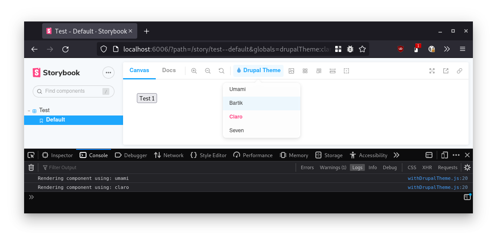The width and height of the screenshot is (497, 240).
Task: Go back in browser history
Action: 34,49
